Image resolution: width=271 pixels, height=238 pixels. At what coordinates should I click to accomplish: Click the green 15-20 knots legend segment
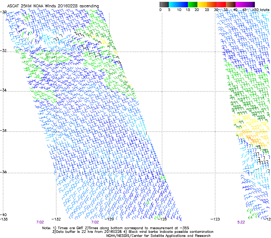pyautogui.click(x=193, y=4)
